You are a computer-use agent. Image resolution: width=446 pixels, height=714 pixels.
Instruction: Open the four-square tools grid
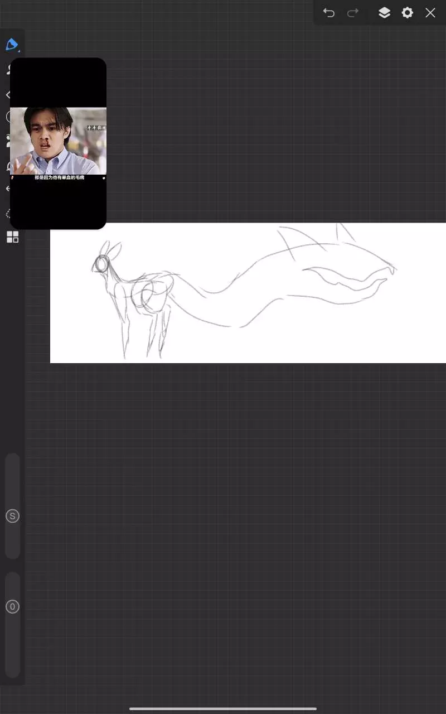pos(12,237)
